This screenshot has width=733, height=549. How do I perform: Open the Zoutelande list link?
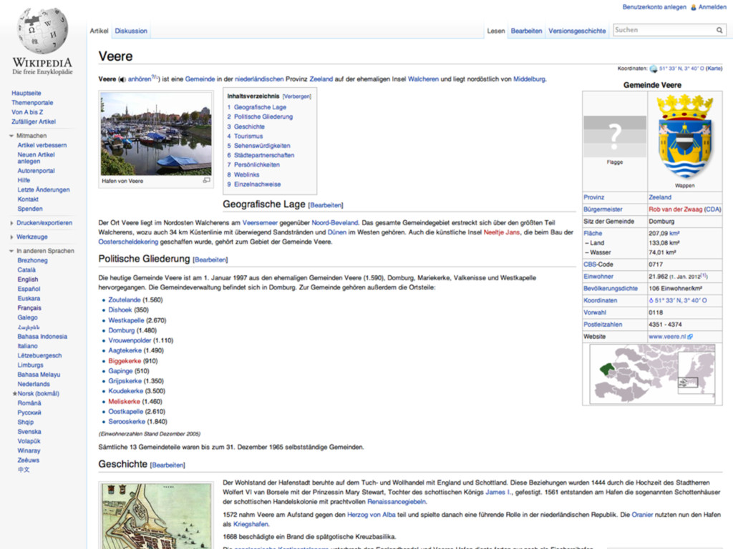pyautogui.click(x=125, y=300)
